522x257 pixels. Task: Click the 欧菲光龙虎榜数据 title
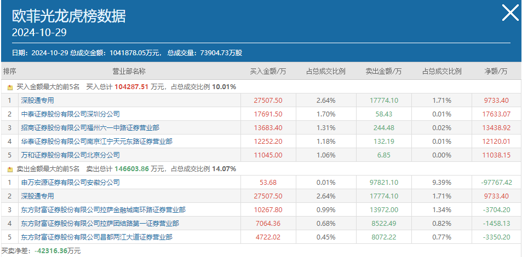pyautogui.click(x=69, y=16)
